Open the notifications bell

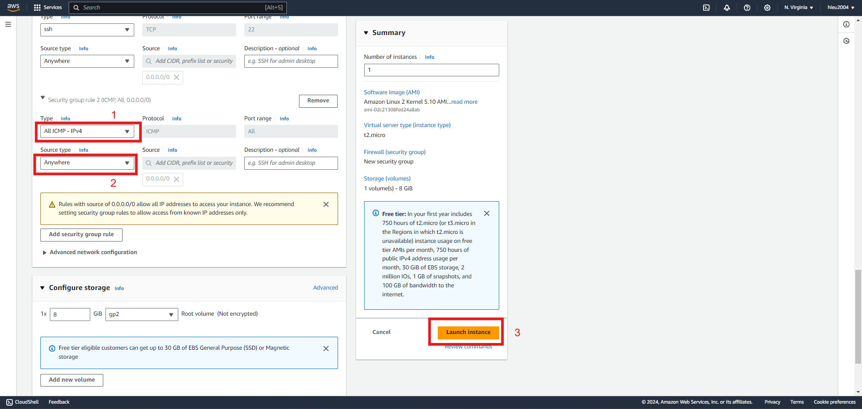726,8
